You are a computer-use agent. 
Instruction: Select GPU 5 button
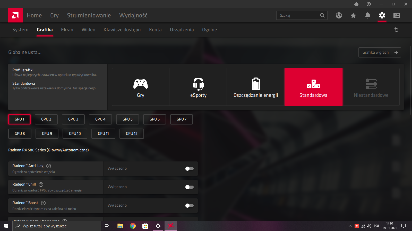pos(127,119)
